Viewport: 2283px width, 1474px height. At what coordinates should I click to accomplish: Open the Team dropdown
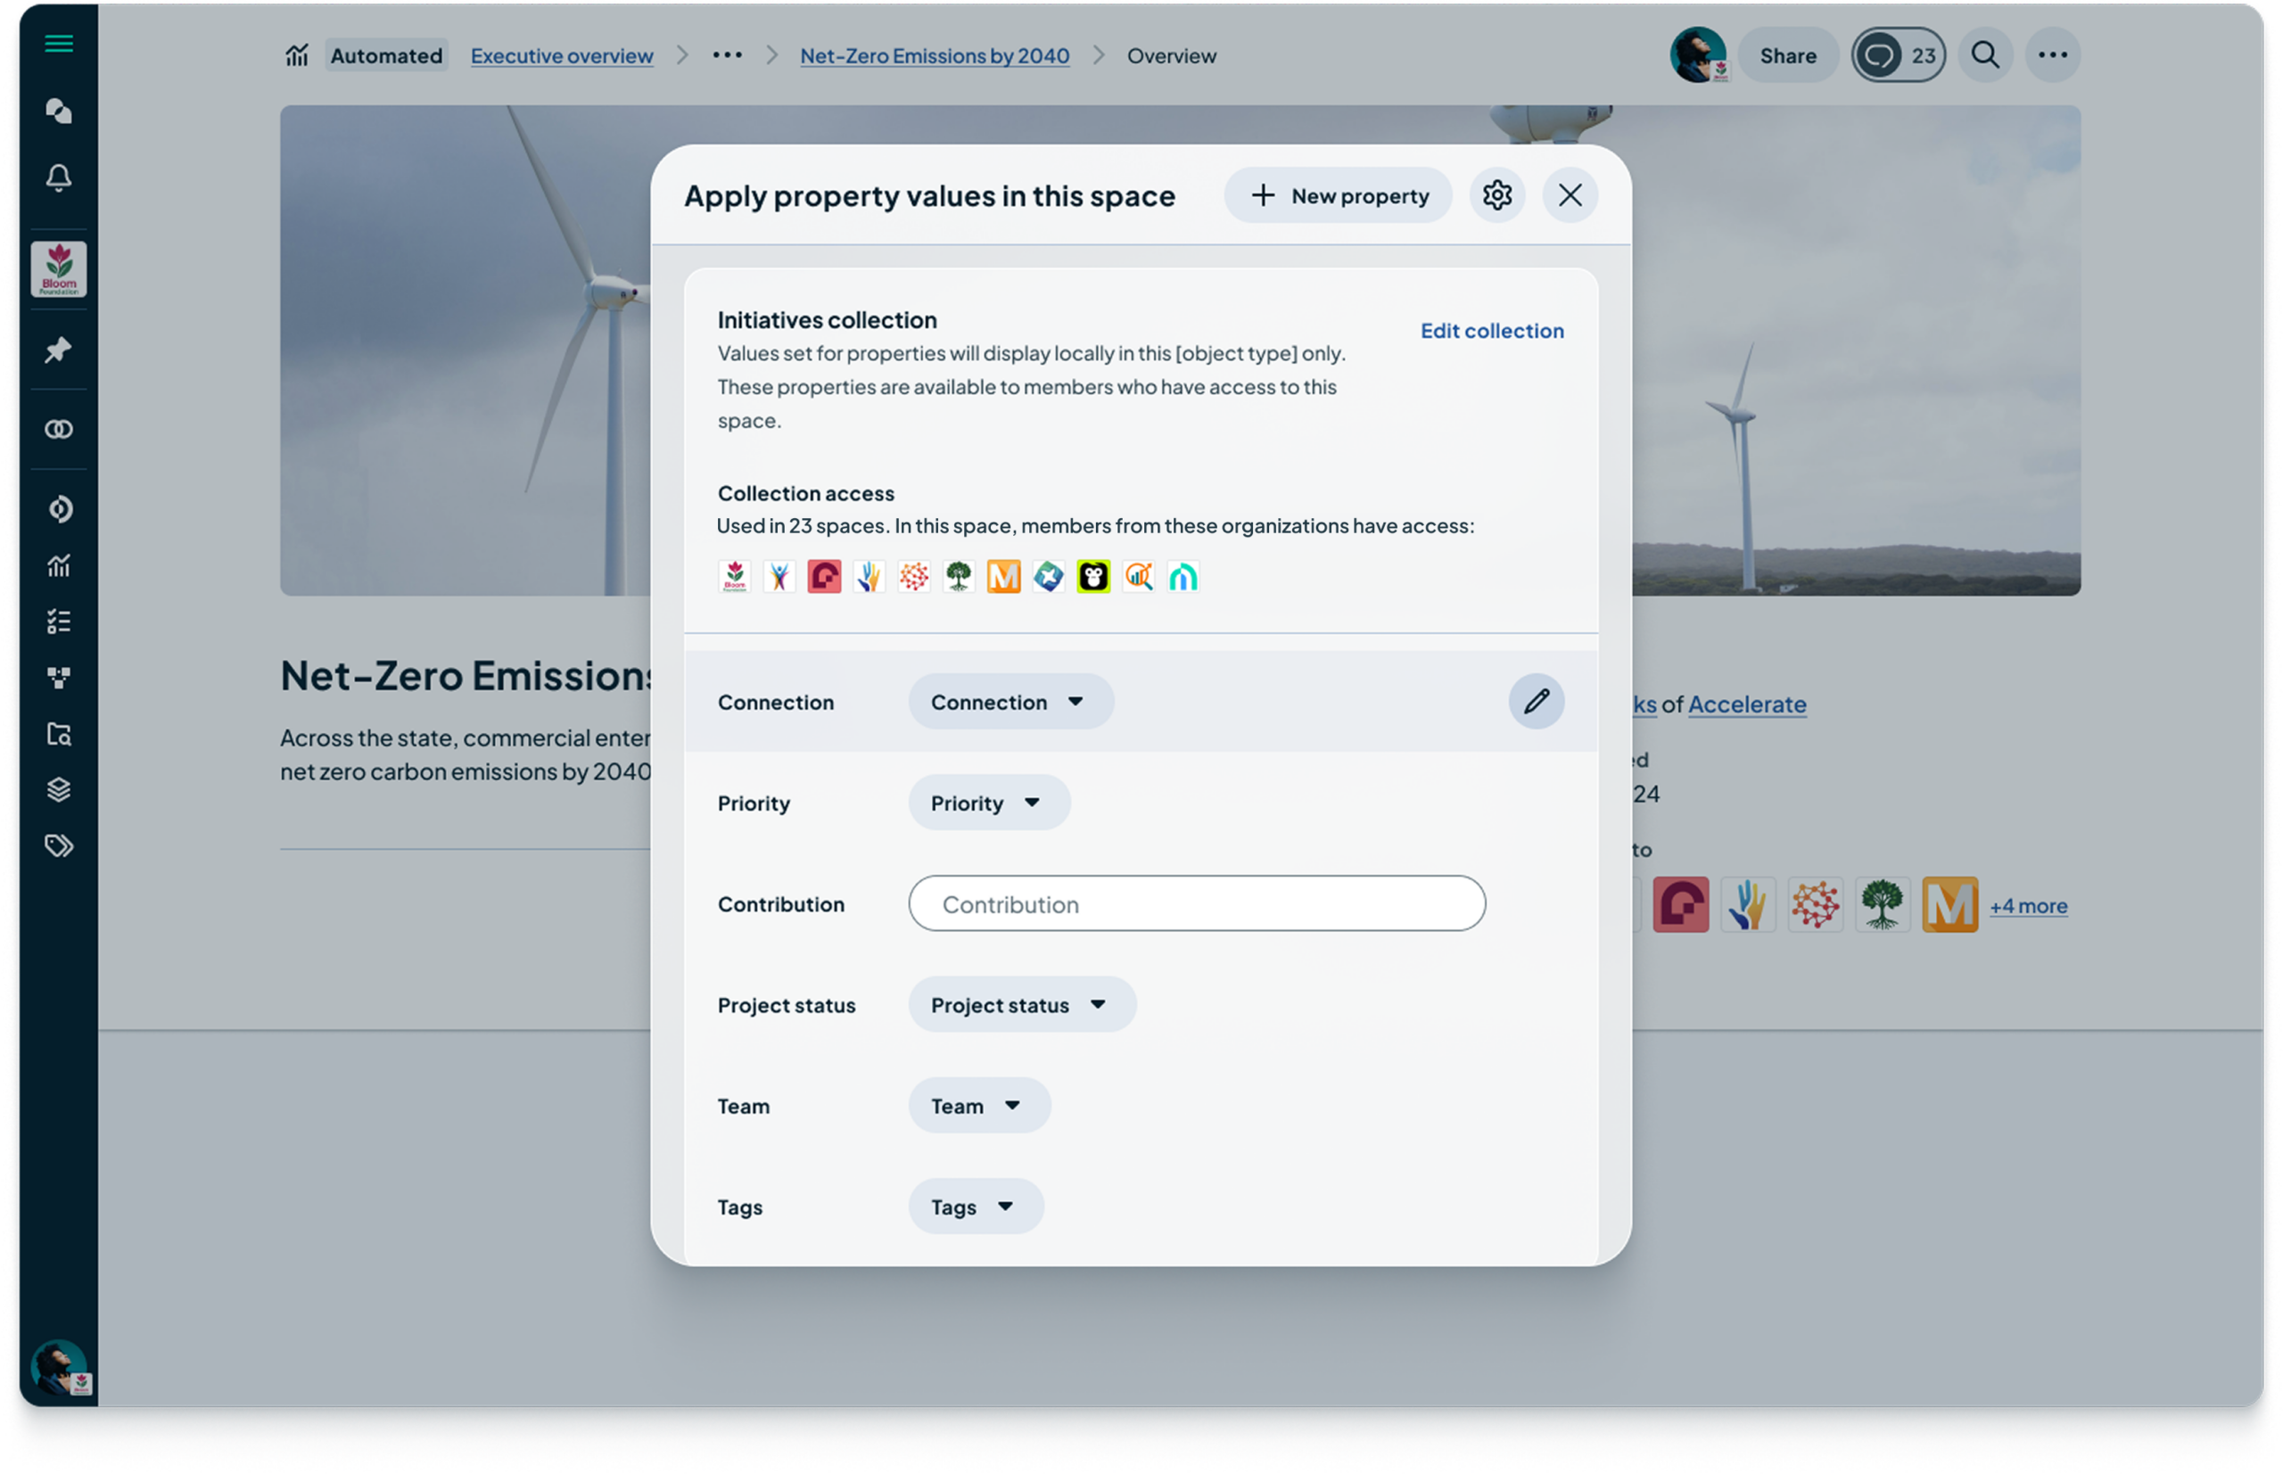click(x=978, y=1106)
